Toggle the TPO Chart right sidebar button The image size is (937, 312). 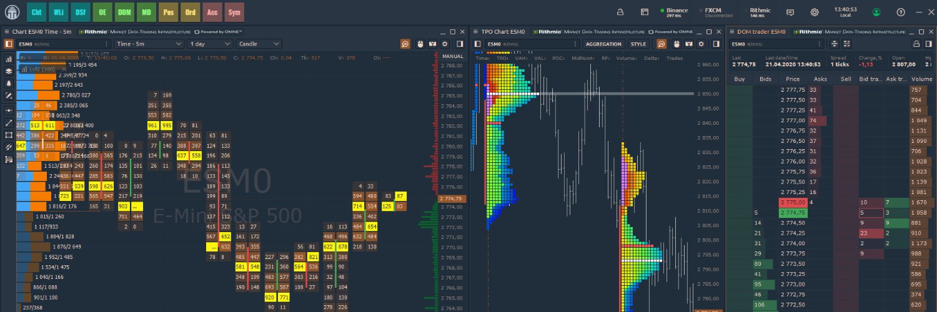click(x=716, y=44)
